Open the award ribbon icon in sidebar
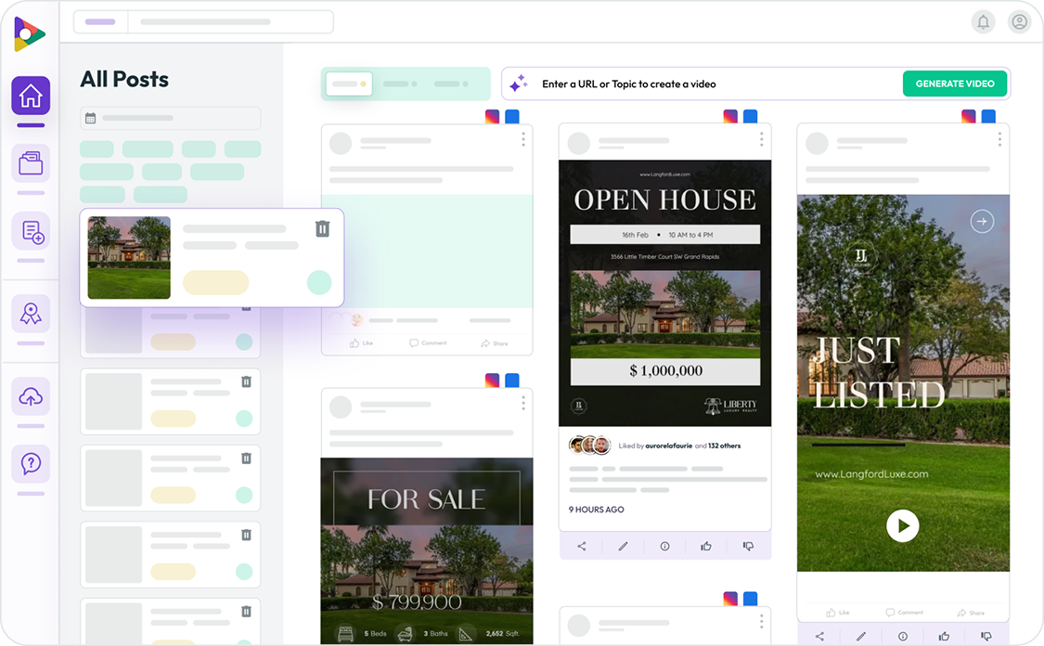Image resolution: width=1044 pixels, height=646 pixels. (x=31, y=314)
